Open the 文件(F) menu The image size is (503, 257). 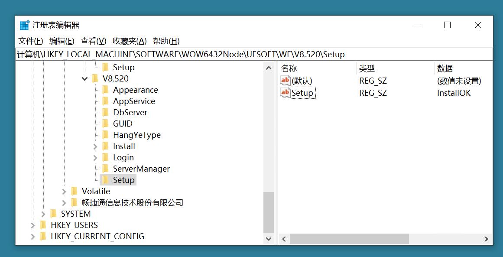pos(30,41)
